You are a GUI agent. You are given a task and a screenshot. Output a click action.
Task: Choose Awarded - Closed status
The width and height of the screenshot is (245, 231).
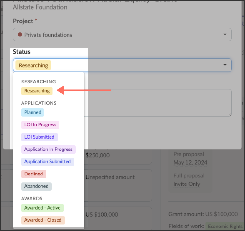click(x=43, y=220)
